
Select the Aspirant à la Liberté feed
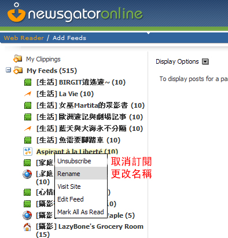pos(77,151)
